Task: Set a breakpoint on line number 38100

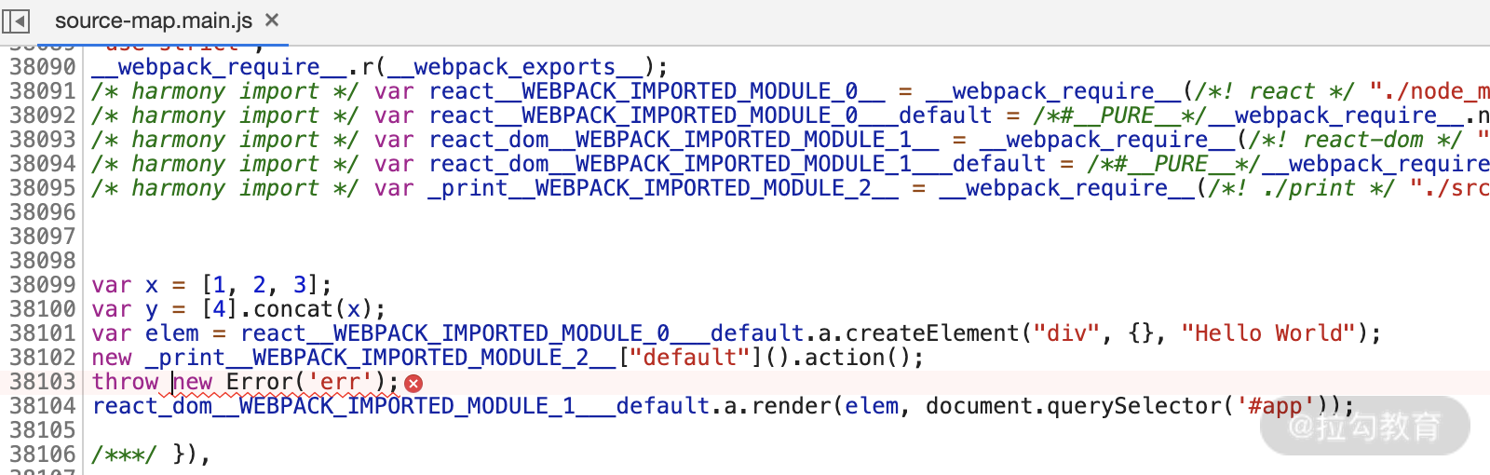Action: 42,309
